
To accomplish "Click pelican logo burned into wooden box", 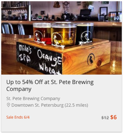I will click(91, 59).
